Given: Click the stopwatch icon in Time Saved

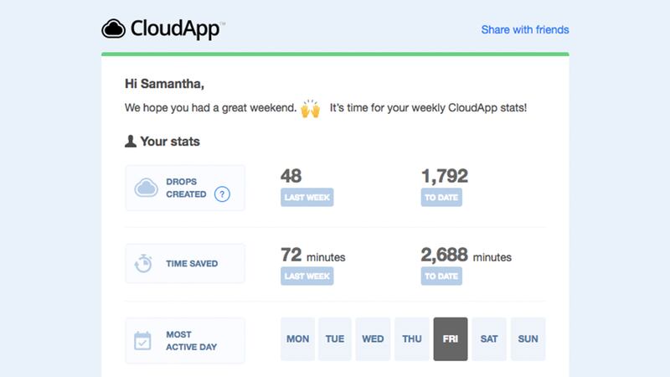Looking at the screenshot, I should coord(143,264).
